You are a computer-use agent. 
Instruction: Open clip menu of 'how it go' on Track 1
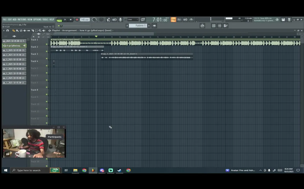[52, 39]
